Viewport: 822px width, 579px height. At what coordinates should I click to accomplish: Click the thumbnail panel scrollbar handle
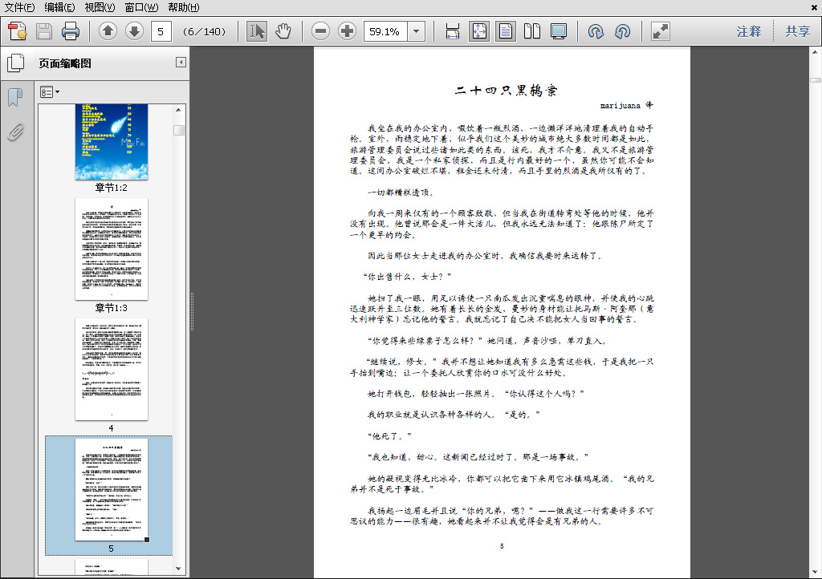click(179, 130)
